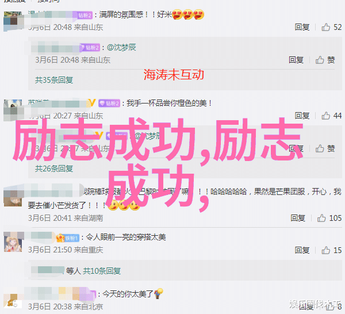Reply to the 令人眼前一亮的穿搭太美 comment

pos(302,250)
